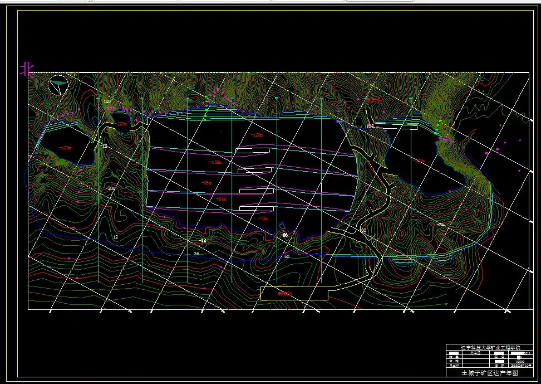The image size is (541, 384).
Task: Click the -84m bench label
Action: click(x=221, y=199)
